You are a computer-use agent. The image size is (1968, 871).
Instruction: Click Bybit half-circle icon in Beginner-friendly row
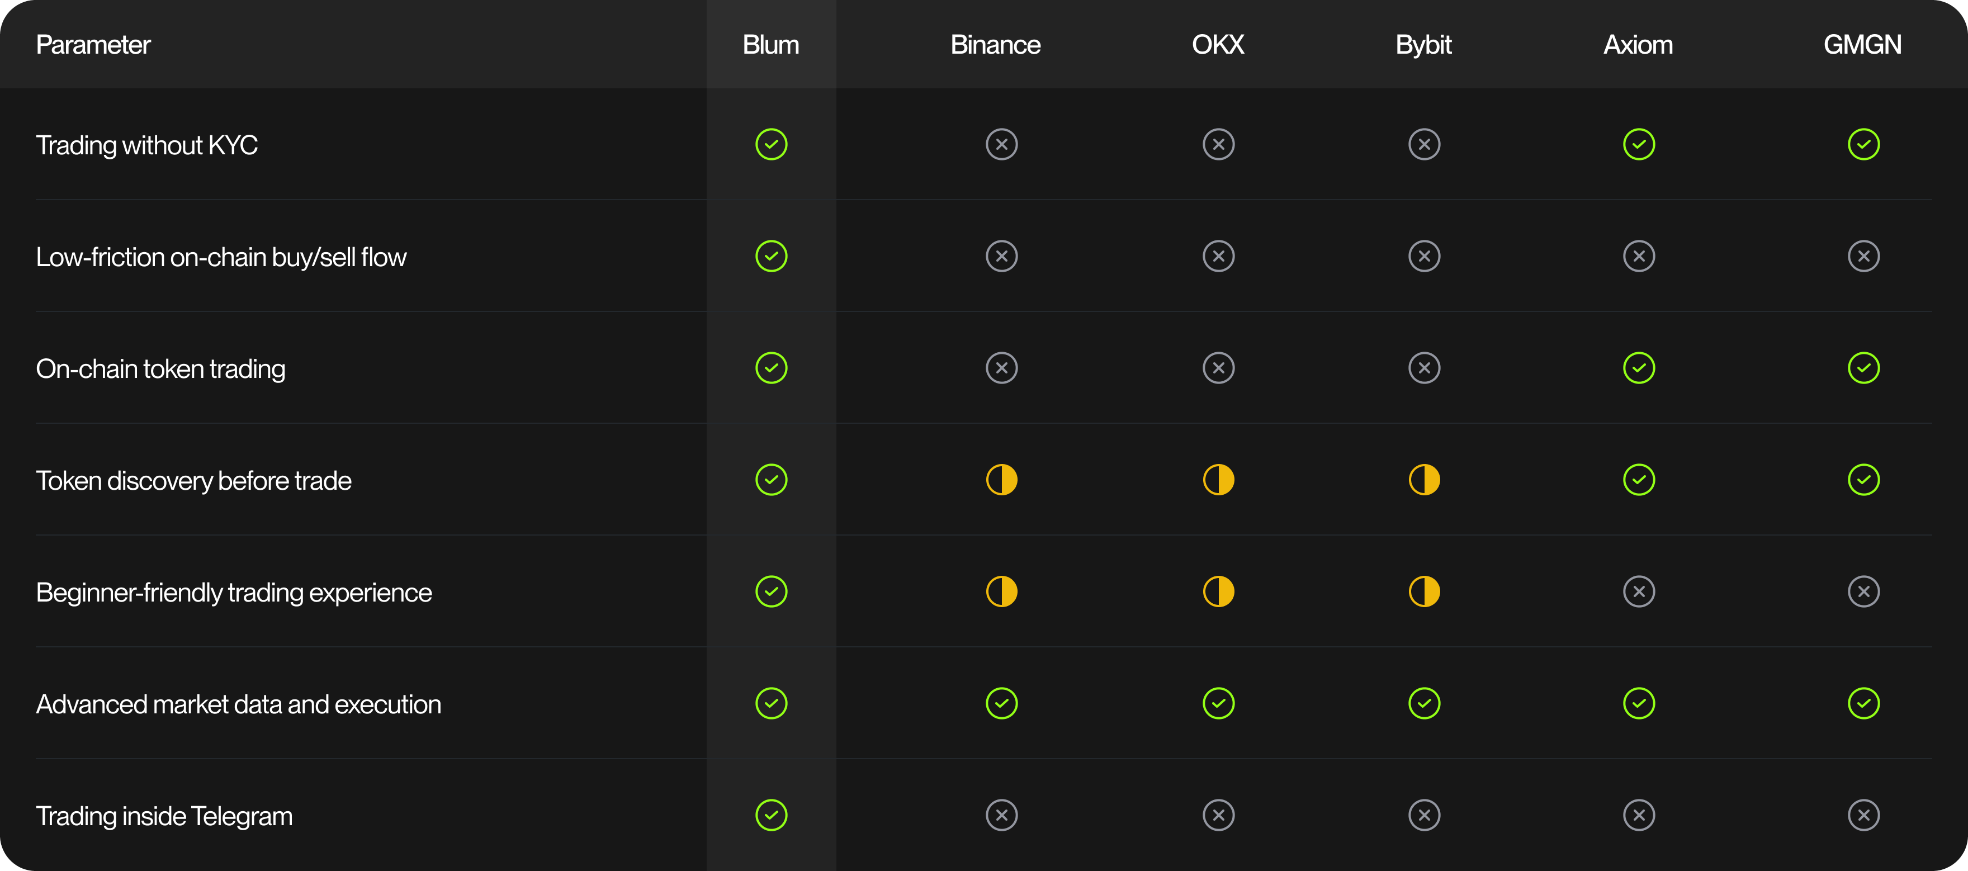pos(1424,591)
